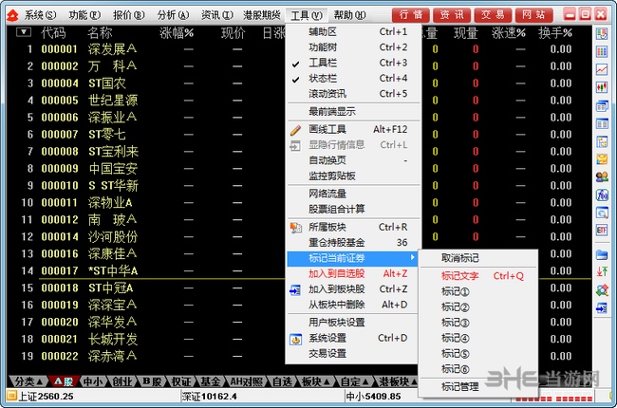Open the 港股期货 menu

[262, 15]
